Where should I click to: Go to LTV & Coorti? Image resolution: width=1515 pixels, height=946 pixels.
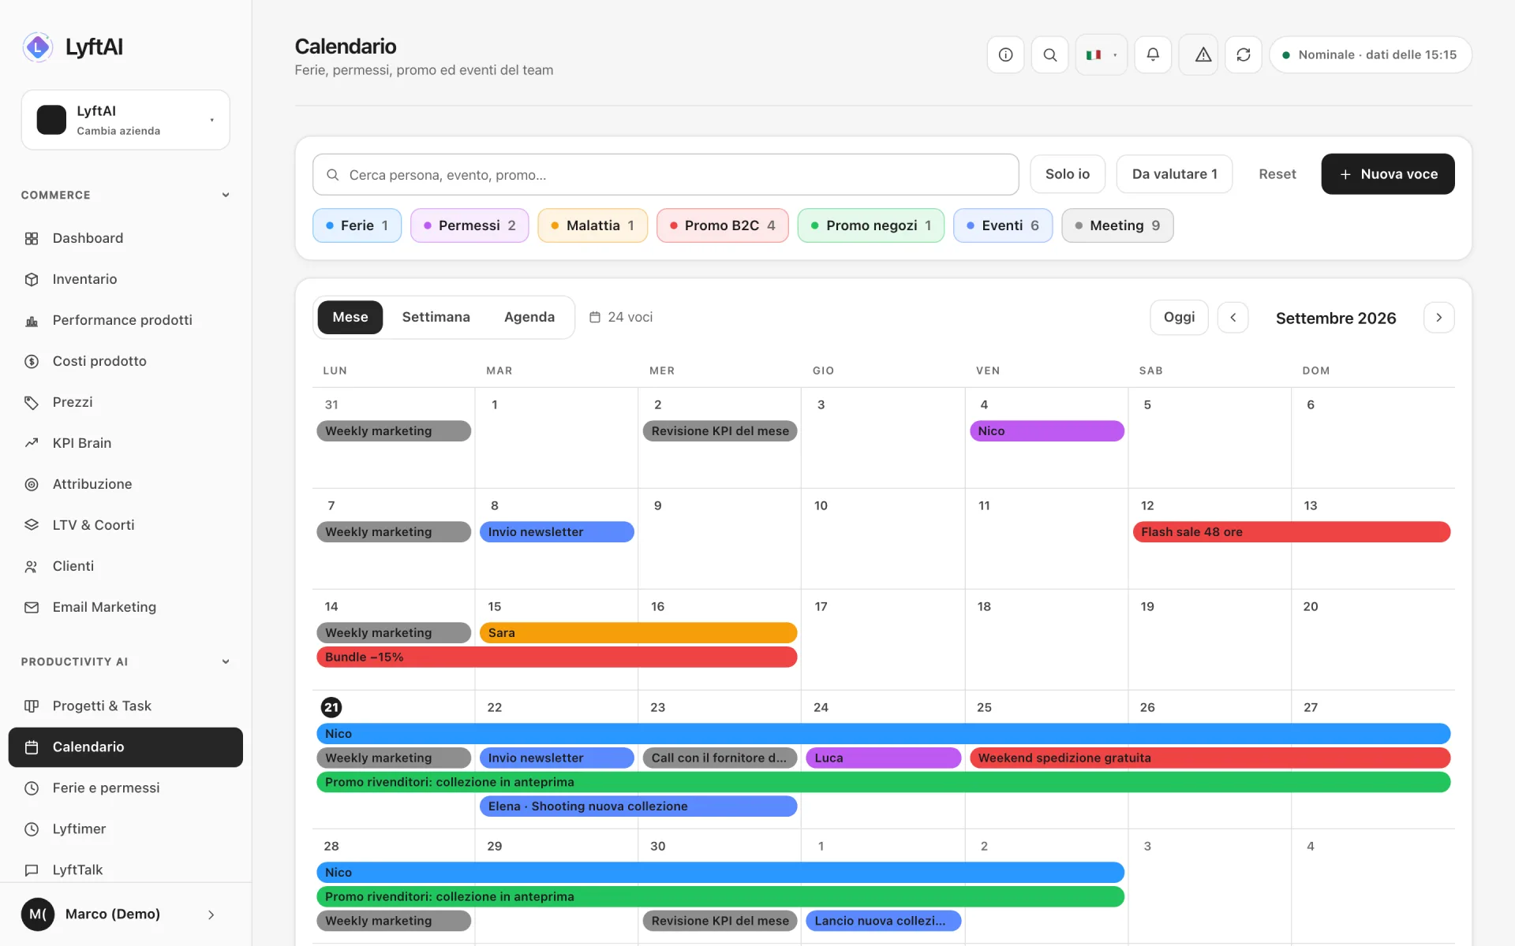(x=125, y=525)
